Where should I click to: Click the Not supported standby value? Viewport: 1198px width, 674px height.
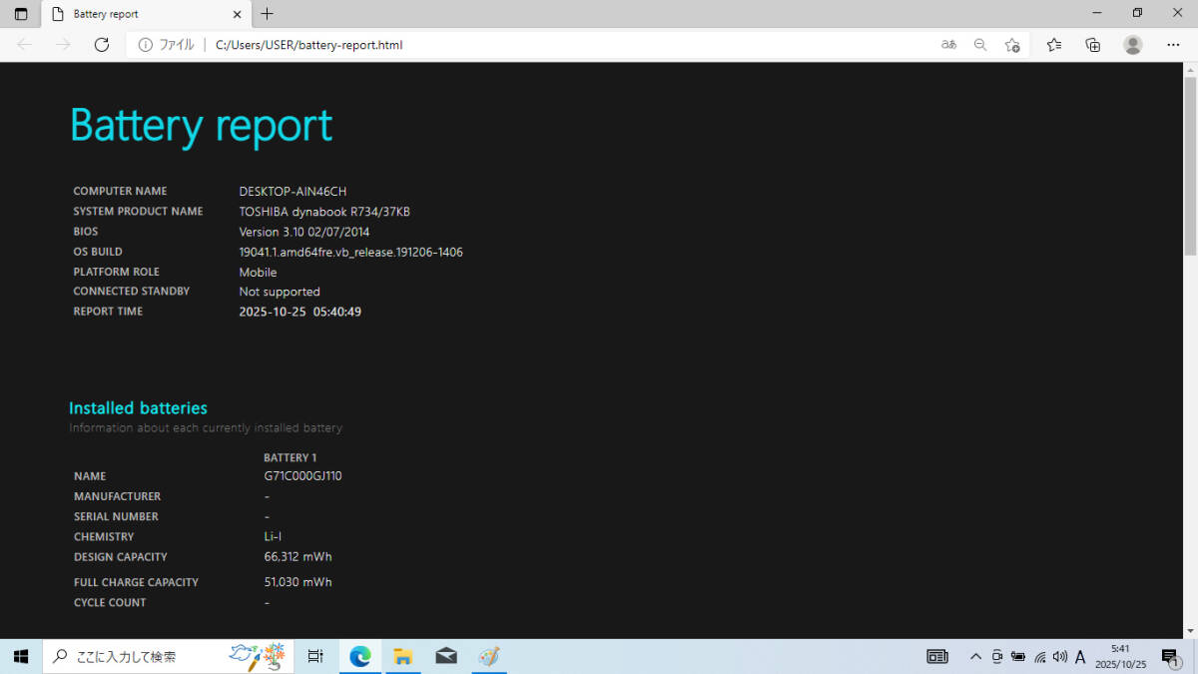tap(280, 292)
